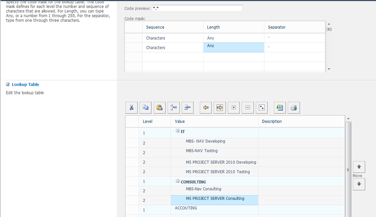The height and width of the screenshot is (217, 376).
Task: Collapse selected item with minus toolbar button
Action: [x=248, y=108]
